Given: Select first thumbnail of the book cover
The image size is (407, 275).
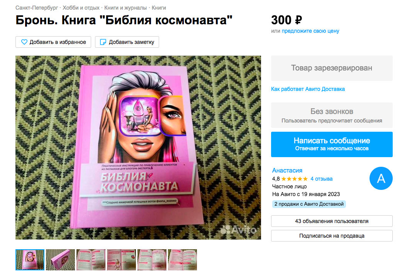Looking at the screenshot, I should tap(30, 260).
